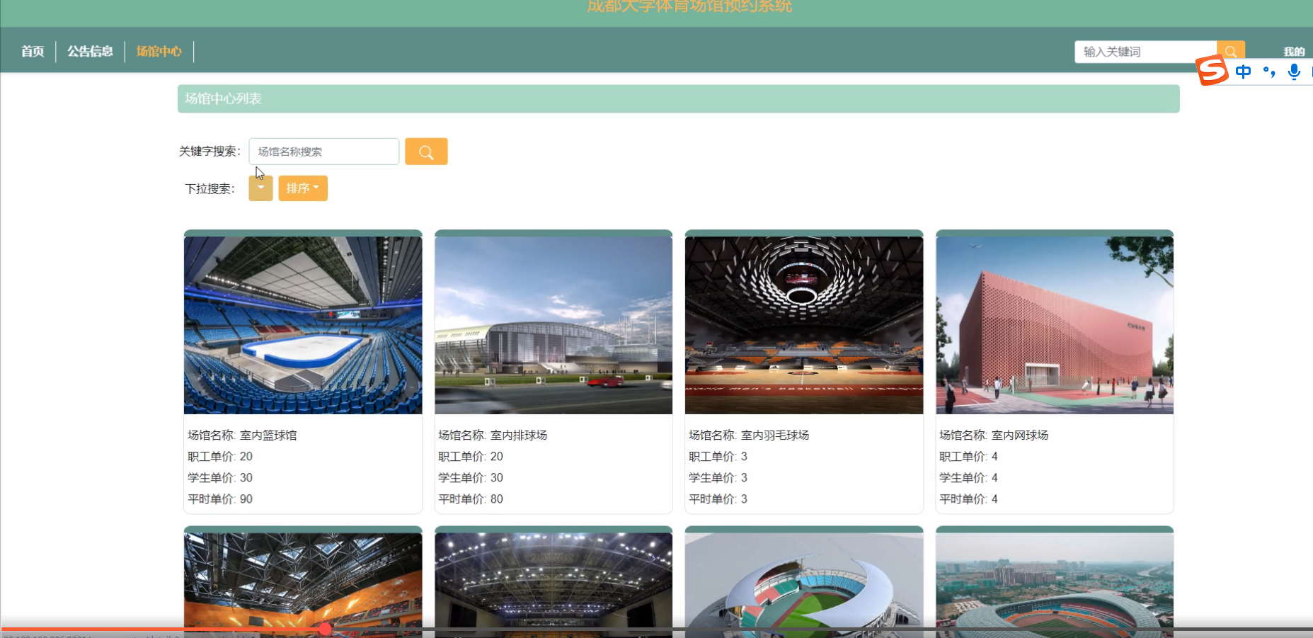The width and height of the screenshot is (1313, 638).
Task: Click the 下拉搜索 label
Action: [210, 189]
